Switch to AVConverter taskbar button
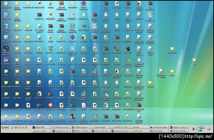Image resolution: width=214 pixels, height=140 pixels. point(159,131)
